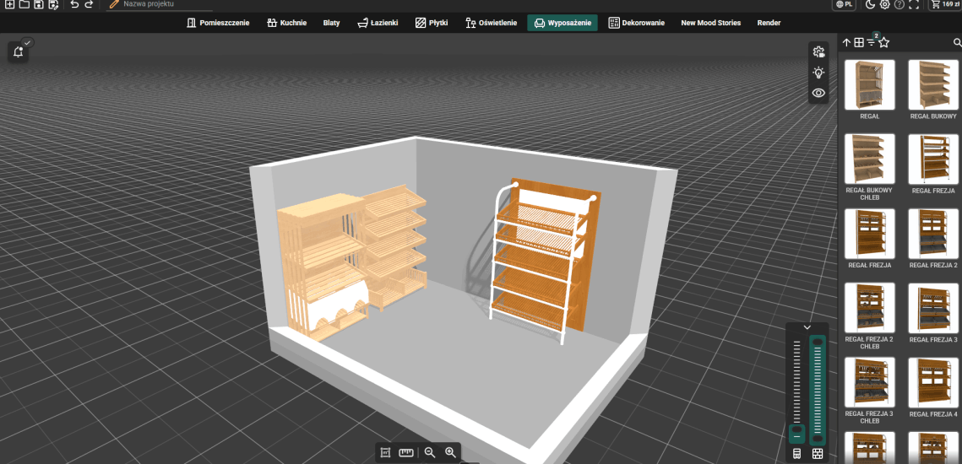Click the Render button

point(769,23)
